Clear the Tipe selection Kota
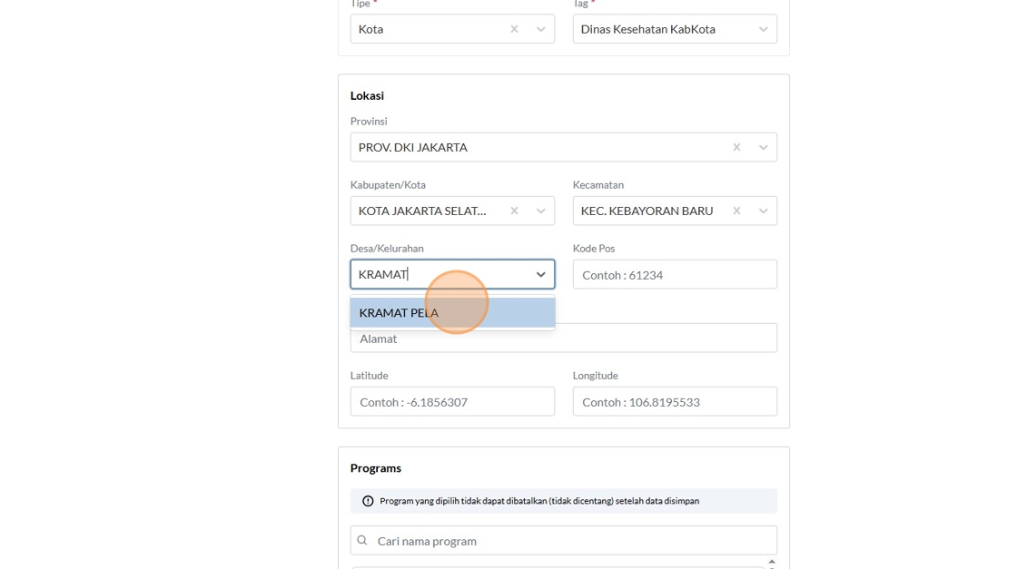Screen dimensions: 1017x569 point(514,29)
